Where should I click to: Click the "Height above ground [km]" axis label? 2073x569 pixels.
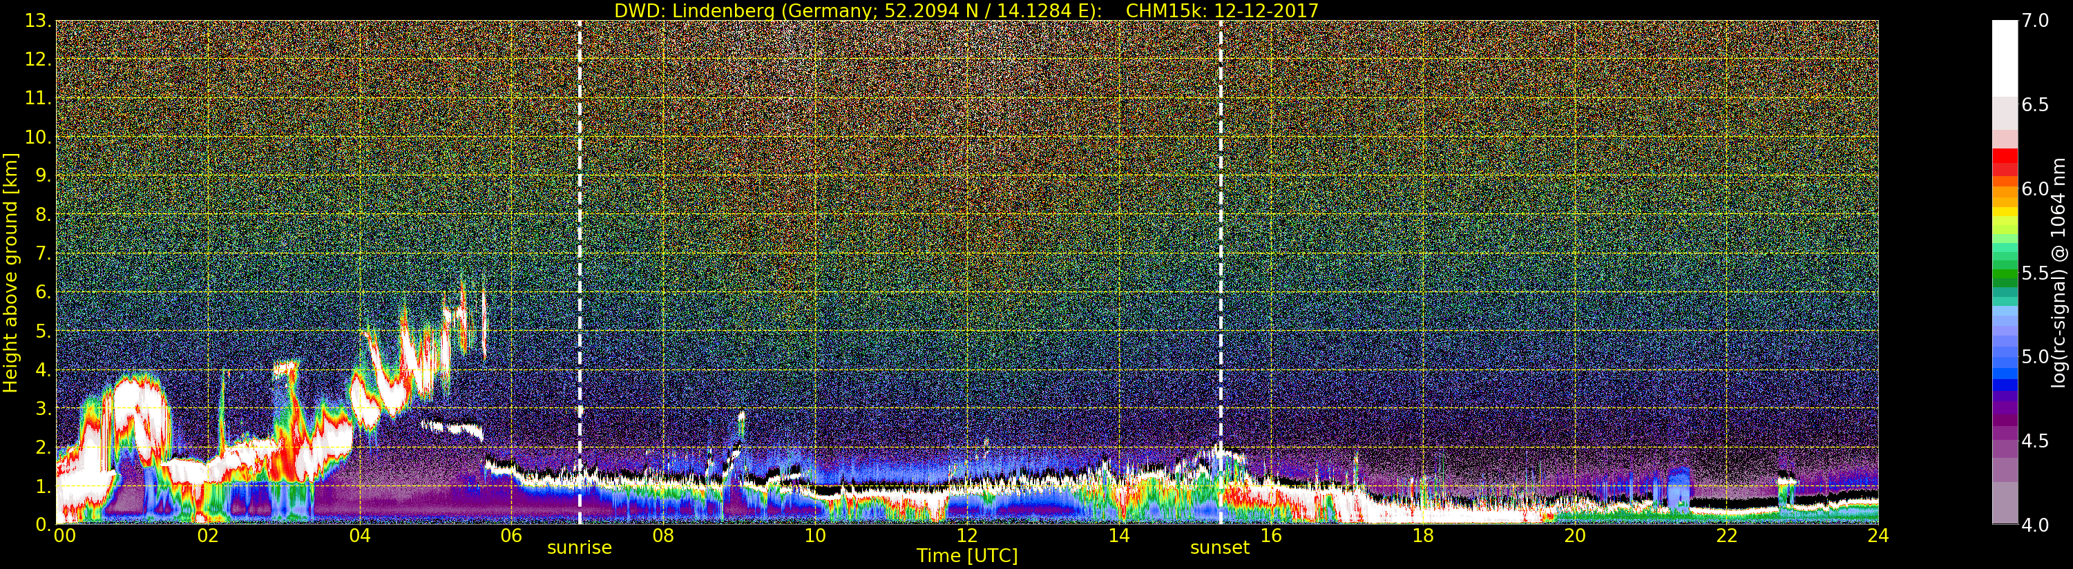(10, 273)
